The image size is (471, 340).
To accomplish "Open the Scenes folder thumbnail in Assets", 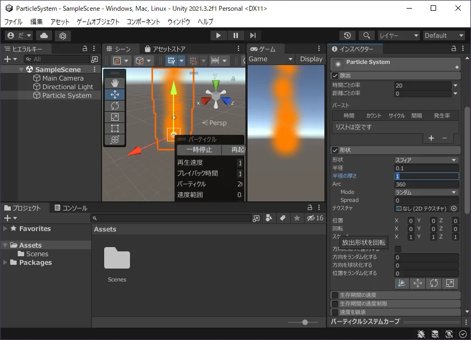I will pyautogui.click(x=117, y=258).
